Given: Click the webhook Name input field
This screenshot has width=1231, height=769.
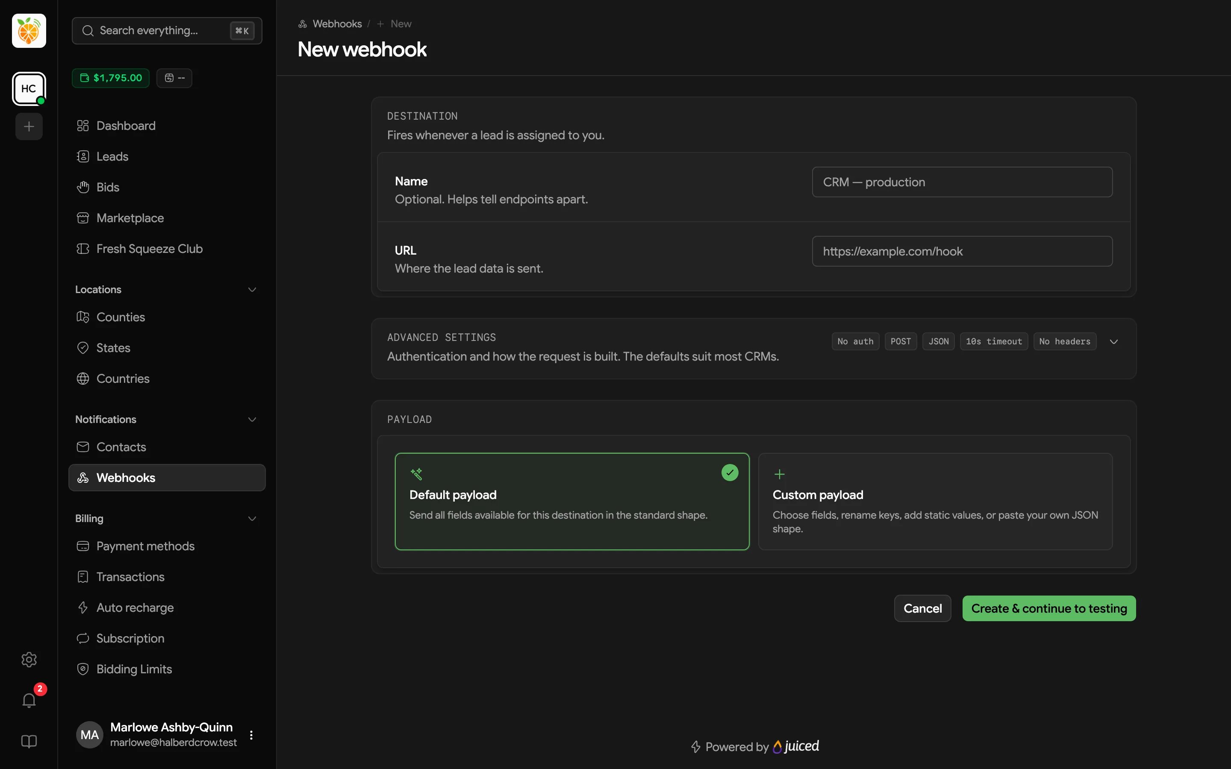Looking at the screenshot, I should [962, 182].
